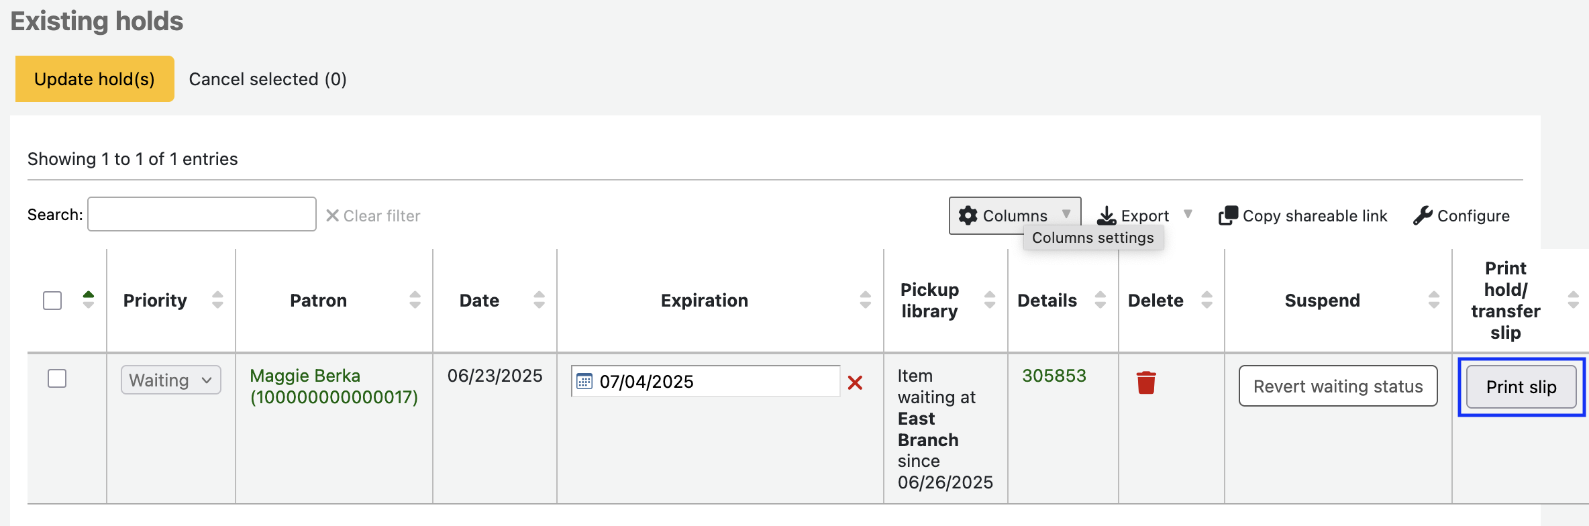Open calendar picker icon in expiration field
This screenshot has height=526, width=1589.
[x=584, y=382]
